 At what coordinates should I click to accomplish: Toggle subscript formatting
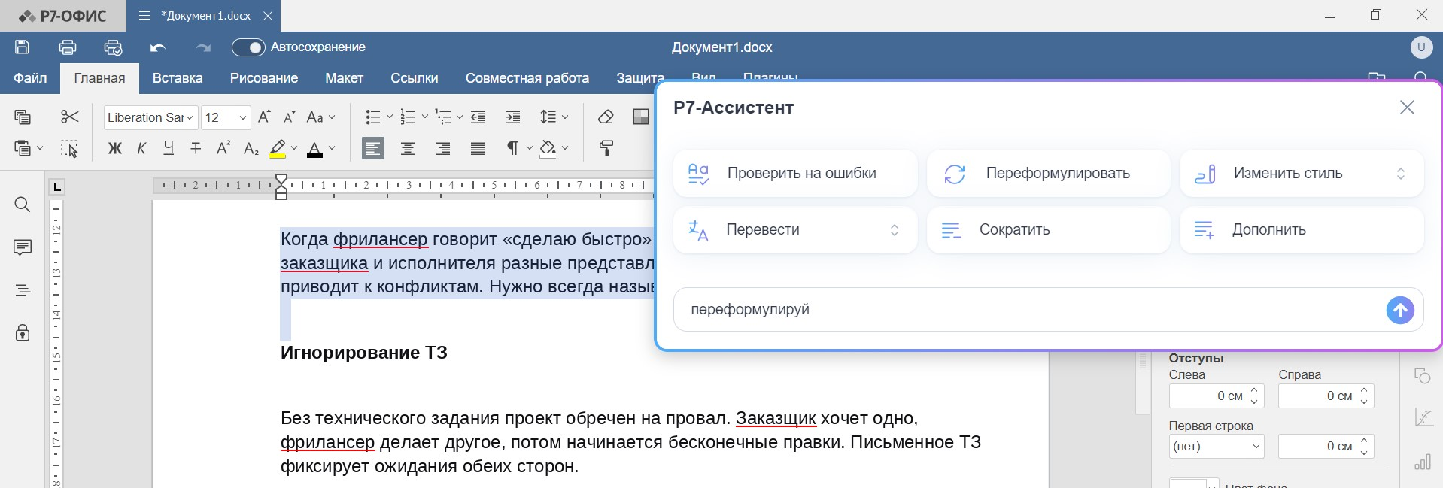251,148
